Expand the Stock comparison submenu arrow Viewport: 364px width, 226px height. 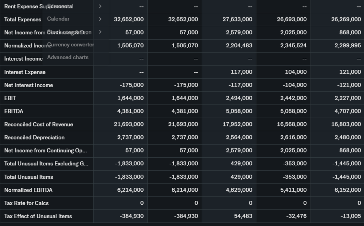[x=100, y=32]
